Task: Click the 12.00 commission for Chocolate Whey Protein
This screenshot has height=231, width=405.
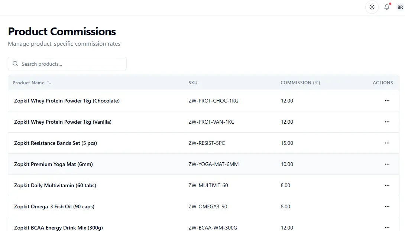Action: 287,101
